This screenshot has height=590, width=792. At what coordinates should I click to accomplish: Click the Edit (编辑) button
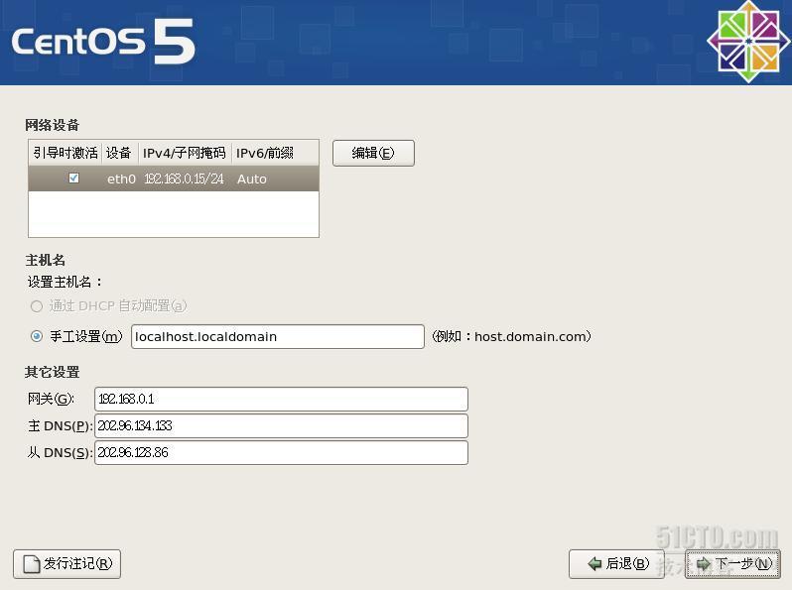[373, 153]
